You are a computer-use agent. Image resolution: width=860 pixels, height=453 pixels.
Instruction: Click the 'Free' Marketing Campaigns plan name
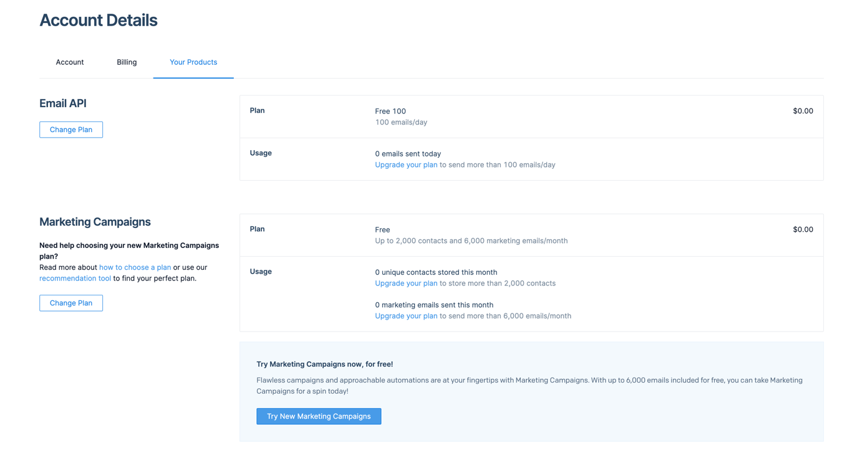click(x=382, y=229)
